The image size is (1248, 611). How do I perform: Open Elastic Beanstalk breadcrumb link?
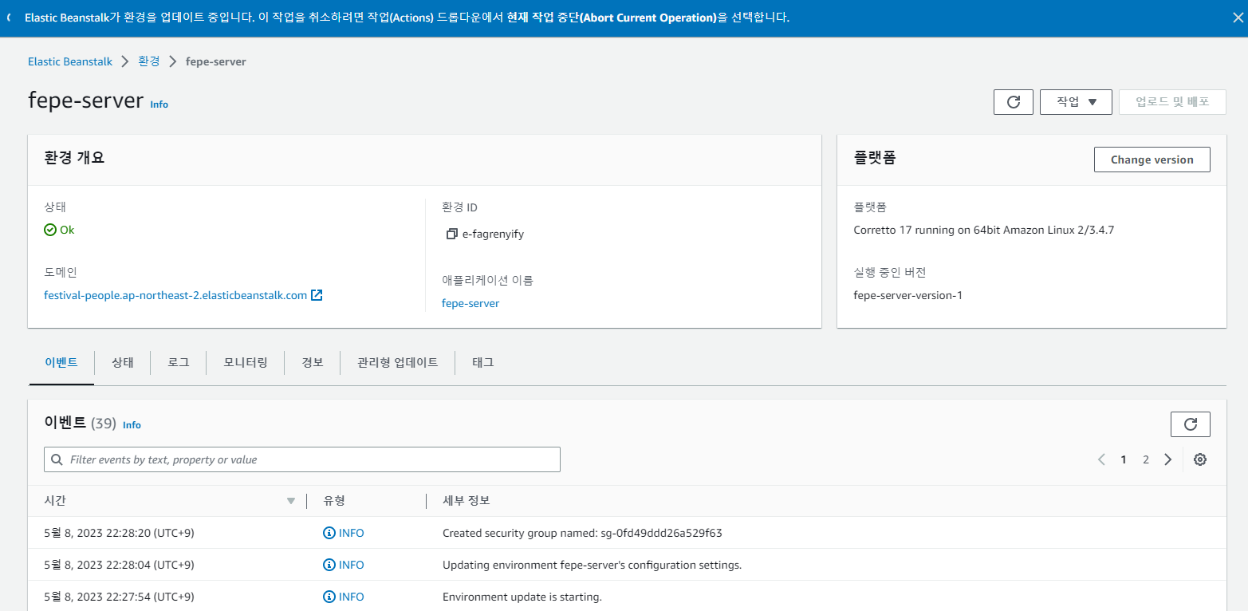pyautogui.click(x=70, y=61)
